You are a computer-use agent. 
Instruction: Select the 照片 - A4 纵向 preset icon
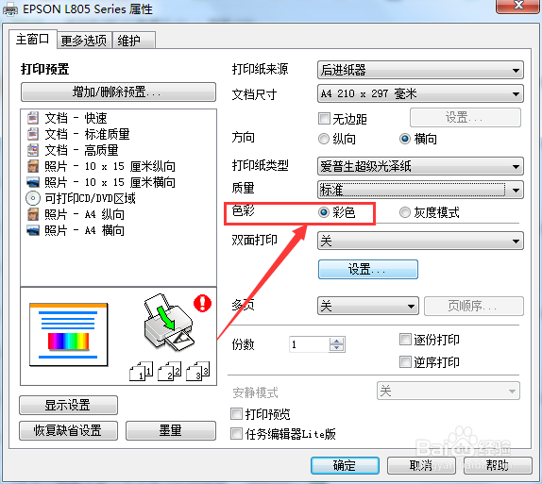(x=33, y=214)
